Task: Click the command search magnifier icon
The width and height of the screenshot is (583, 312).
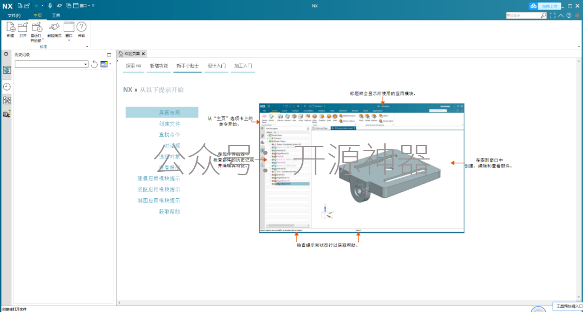Action: 544,16
